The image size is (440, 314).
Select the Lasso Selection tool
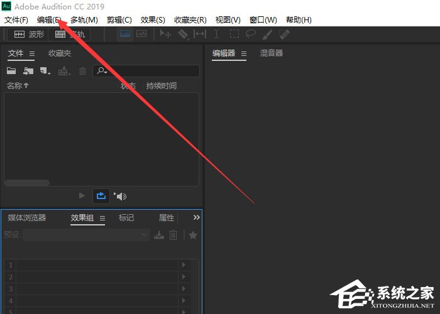pyautogui.click(x=251, y=34)
